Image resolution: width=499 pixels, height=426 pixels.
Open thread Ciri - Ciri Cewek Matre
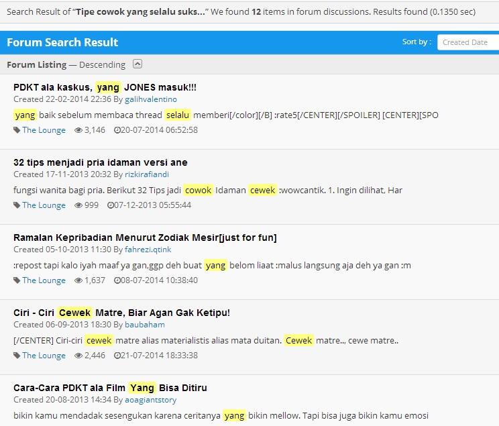click(121, 313)
